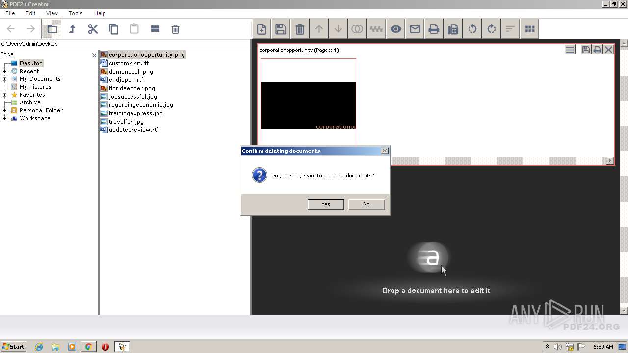Open the View menu
The height and width of the screenshot is (353, 628).
point(52,13)
